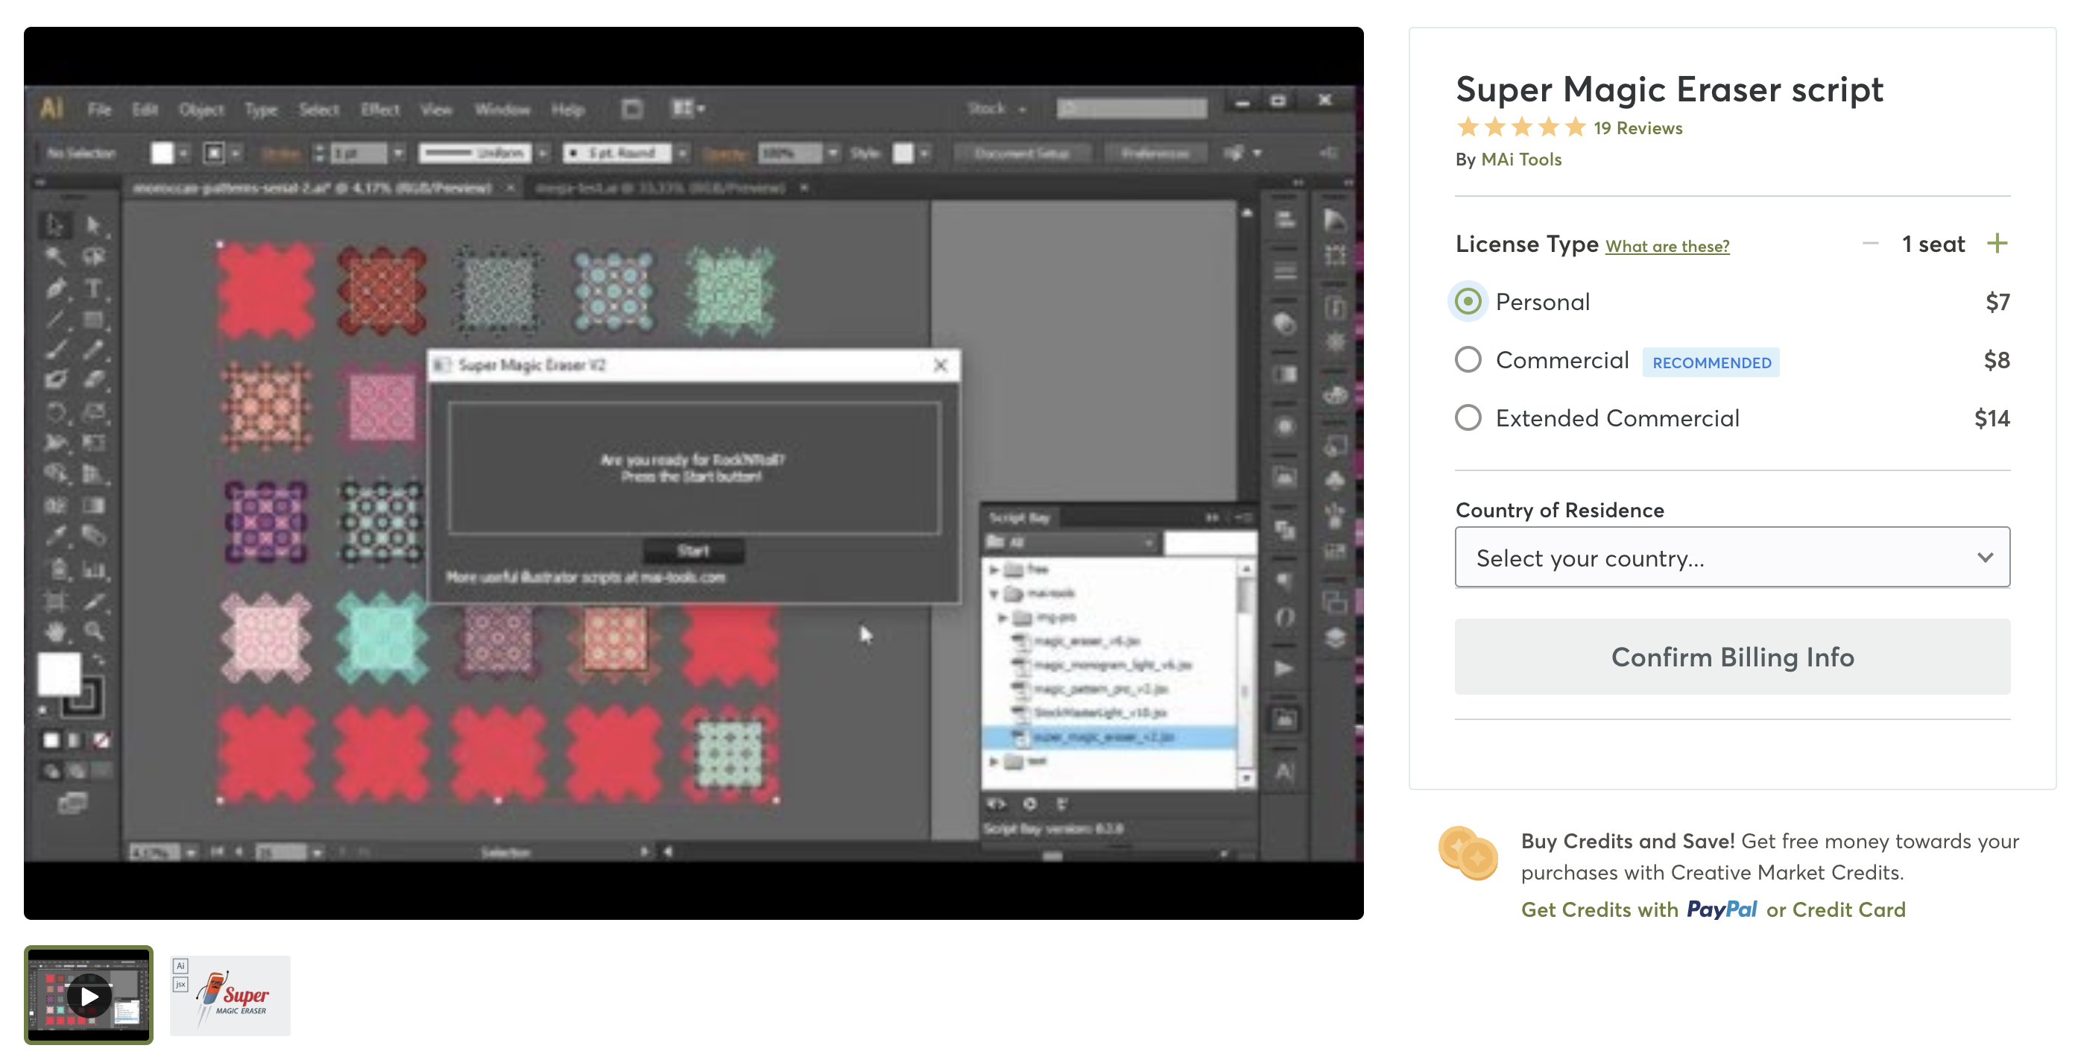The image size is (2075, 1057).
Task: Click the 'Super Magic Eraser script' title
Action: pos(1669,89)
